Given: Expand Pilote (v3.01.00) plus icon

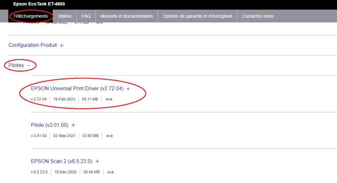Looking at the screenshot, I should click(73, 125).
